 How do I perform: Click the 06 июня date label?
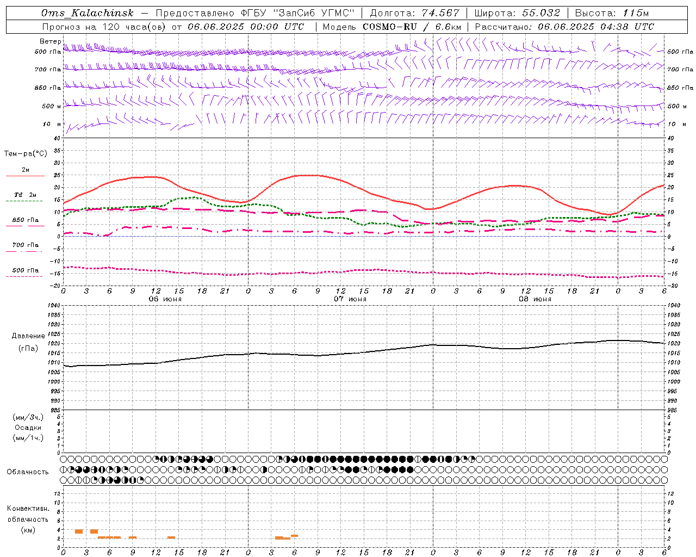(x=165, y=299)
